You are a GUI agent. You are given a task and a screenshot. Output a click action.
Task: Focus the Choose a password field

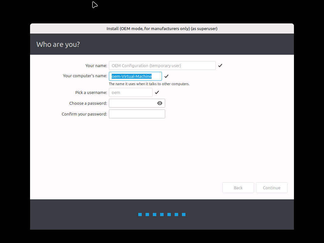132,103
